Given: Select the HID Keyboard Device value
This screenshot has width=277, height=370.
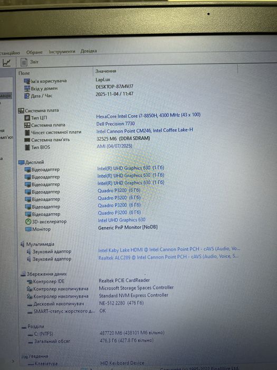Looking at the screenshot, I should click(x=122, y=363).
